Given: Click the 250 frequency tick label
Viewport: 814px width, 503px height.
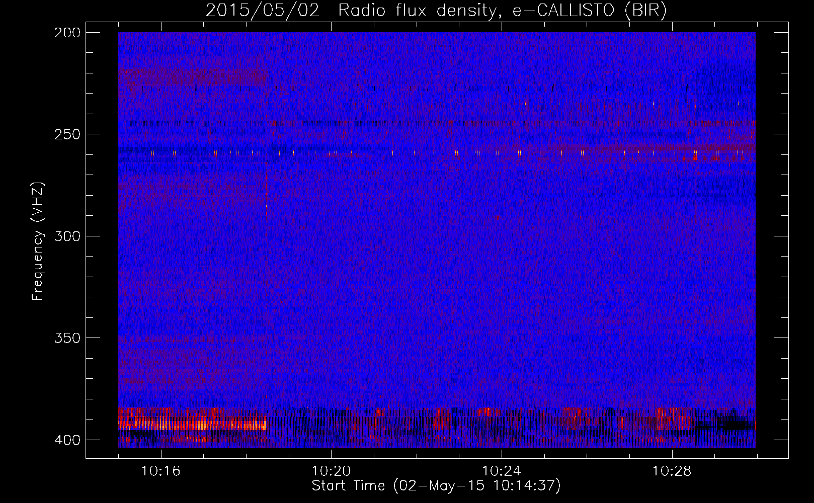Looking at the screenshot, I should (67, 134).
